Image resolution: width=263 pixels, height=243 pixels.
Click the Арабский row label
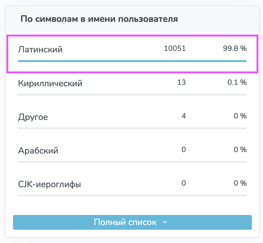tap(38, 151)
